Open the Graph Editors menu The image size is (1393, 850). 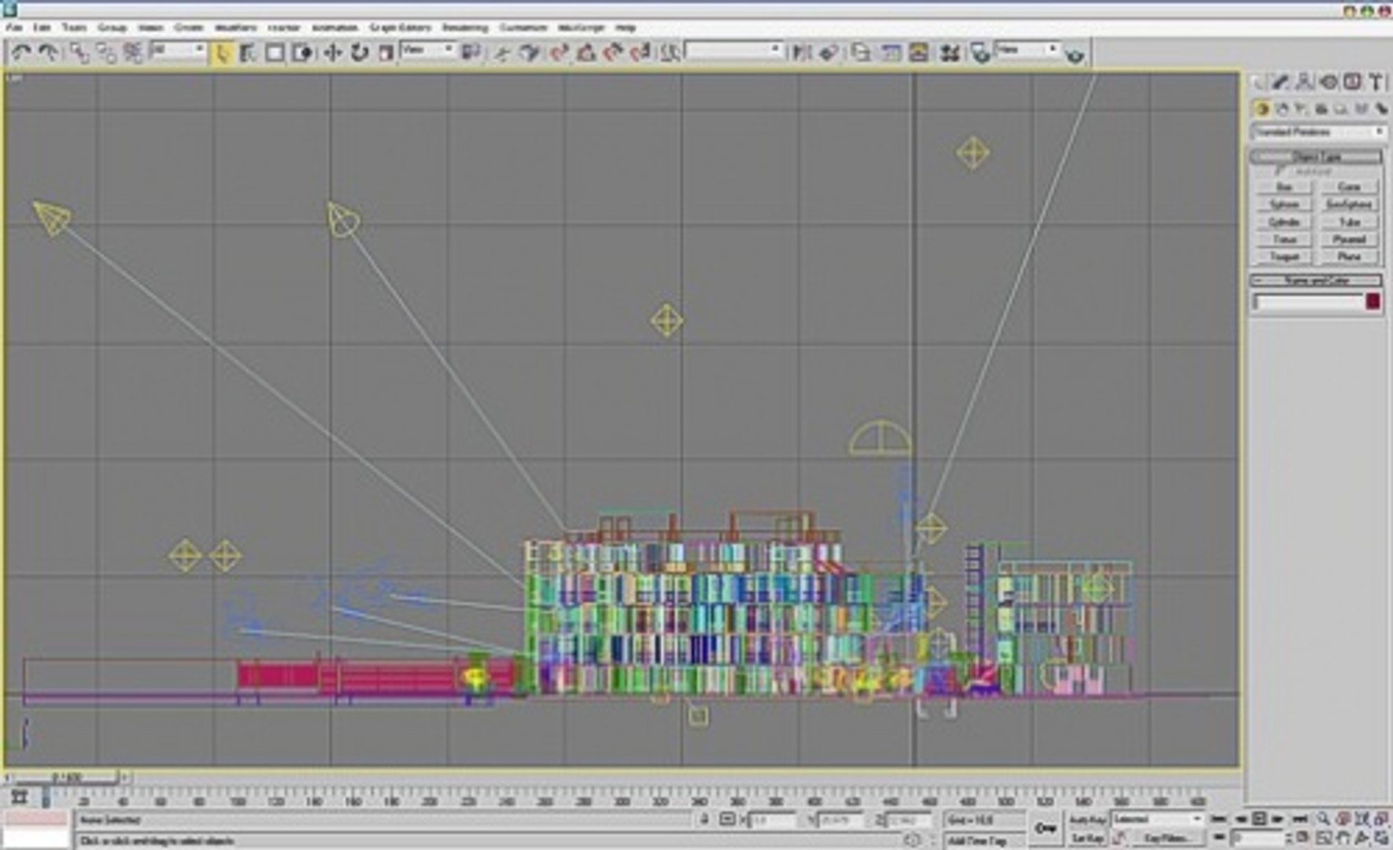click(401, 28)
